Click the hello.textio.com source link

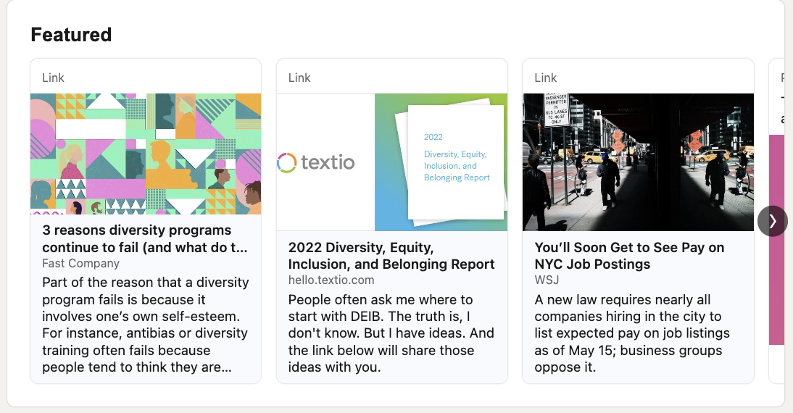pyautogui.click(x=331, y=280)
